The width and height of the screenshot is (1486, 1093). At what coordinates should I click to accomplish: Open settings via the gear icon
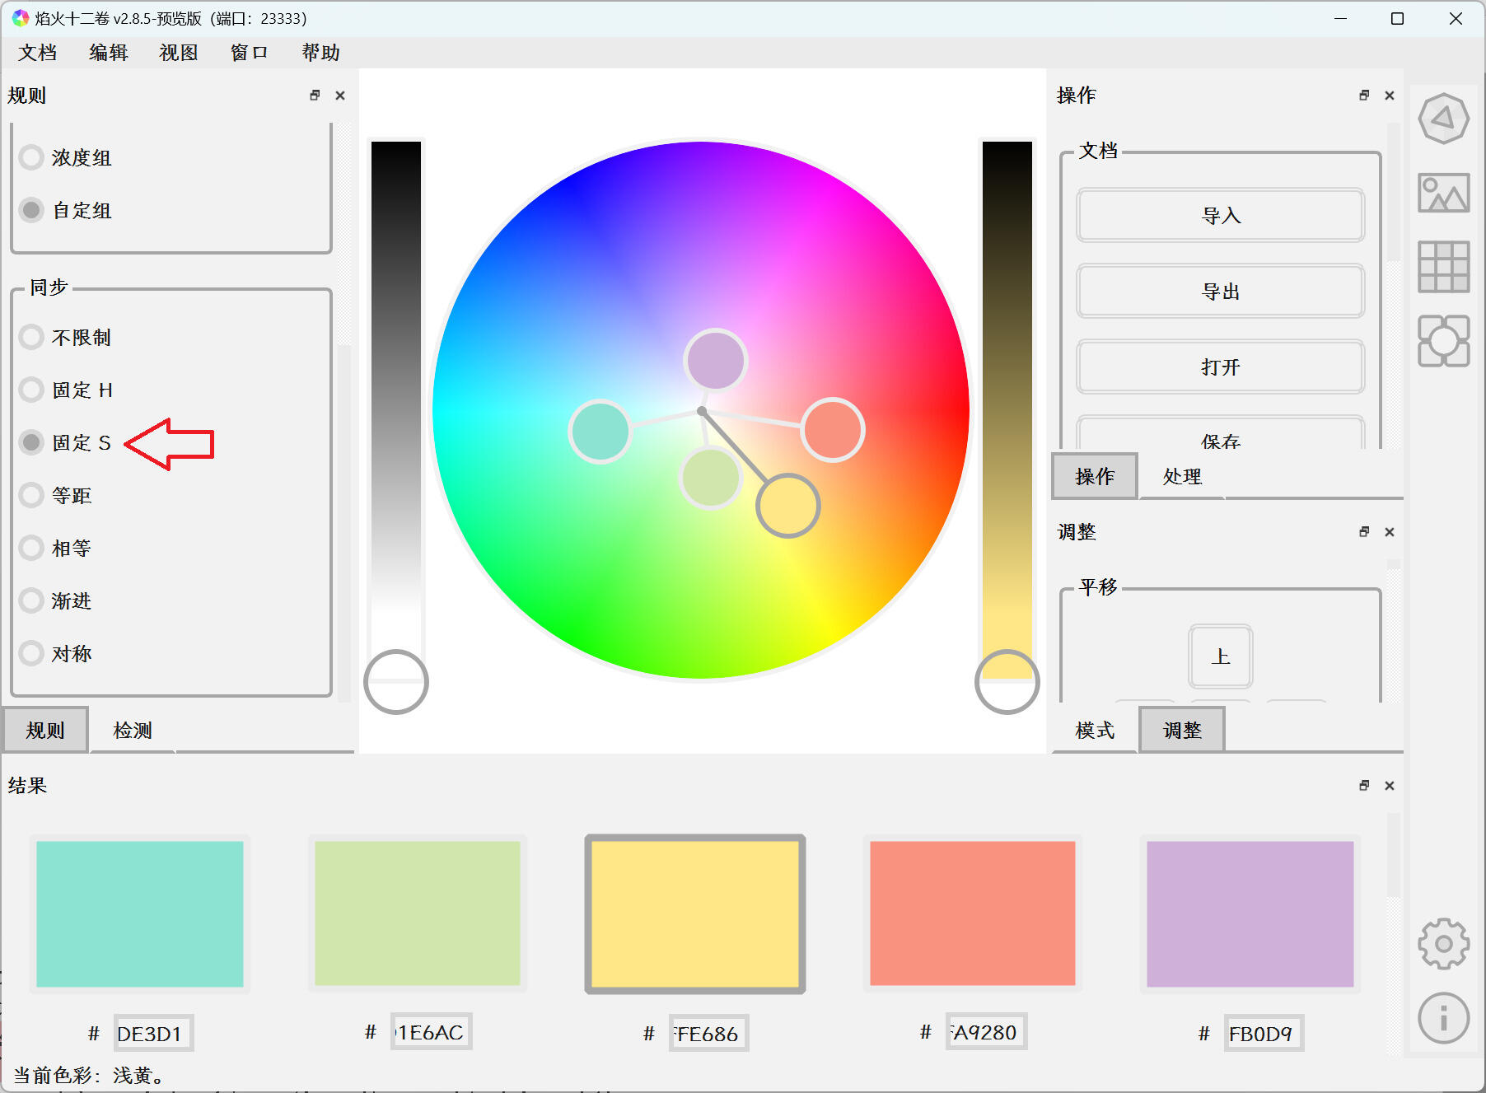pos(1443,943)
